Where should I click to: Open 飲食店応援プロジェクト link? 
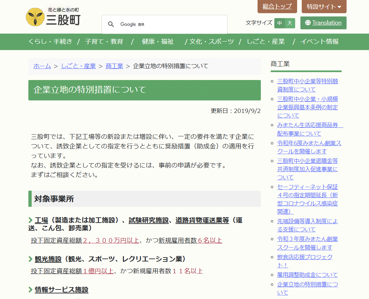point(305,261)
